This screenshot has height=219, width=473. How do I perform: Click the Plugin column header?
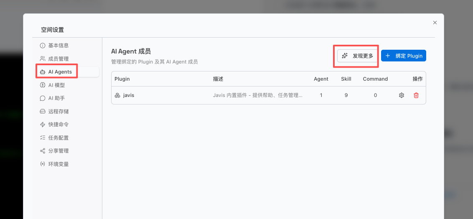coord(122,79)
